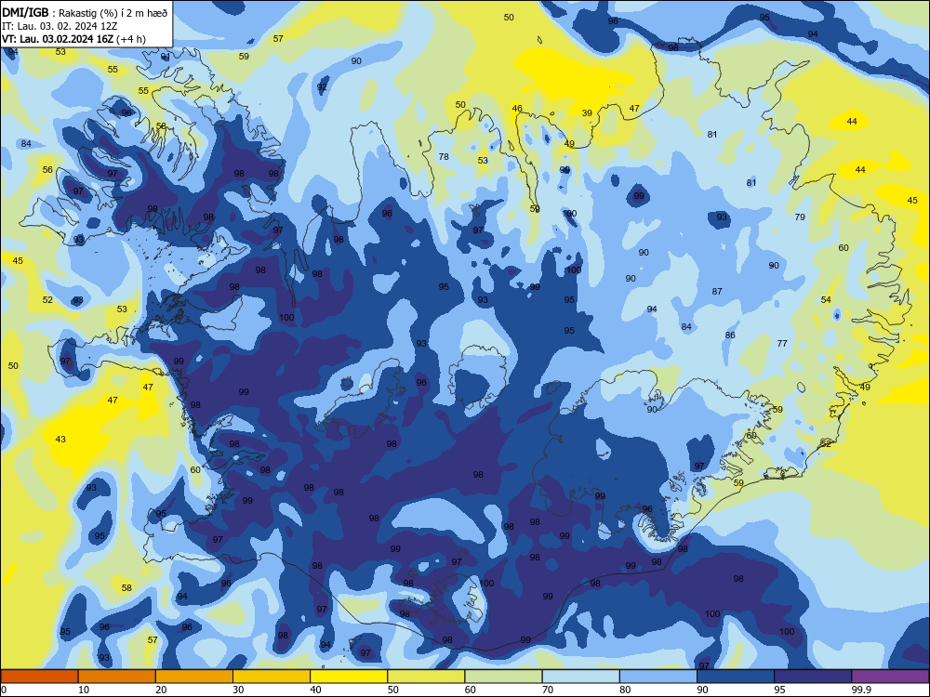Click the 10–20 orange legend swatch
930x697 pixels.
117,677
